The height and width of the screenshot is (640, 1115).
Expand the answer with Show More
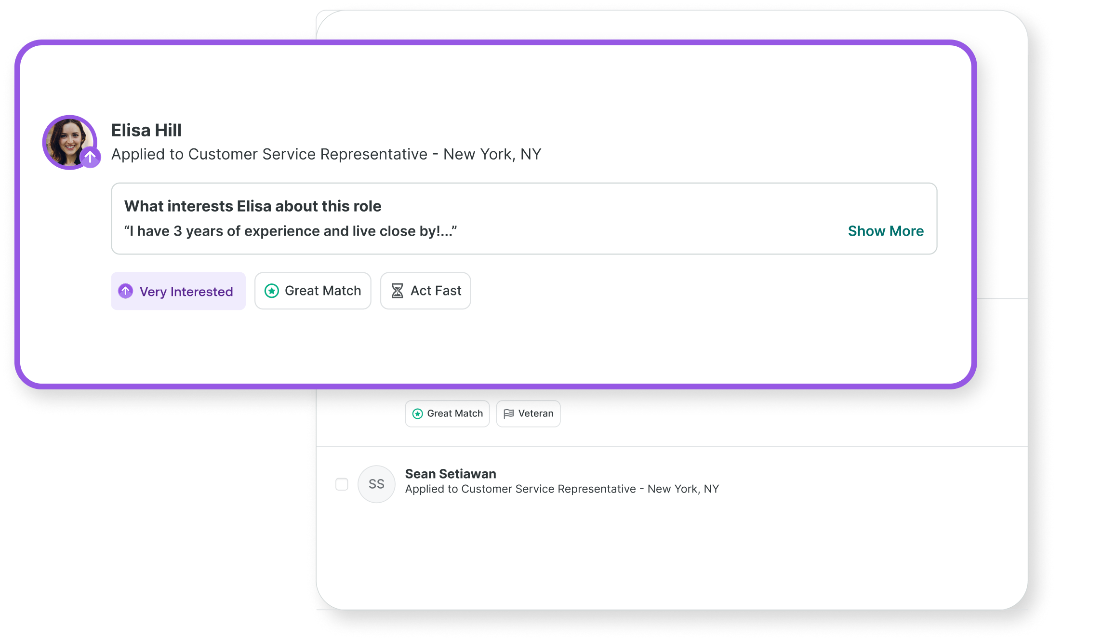point(886,231)
